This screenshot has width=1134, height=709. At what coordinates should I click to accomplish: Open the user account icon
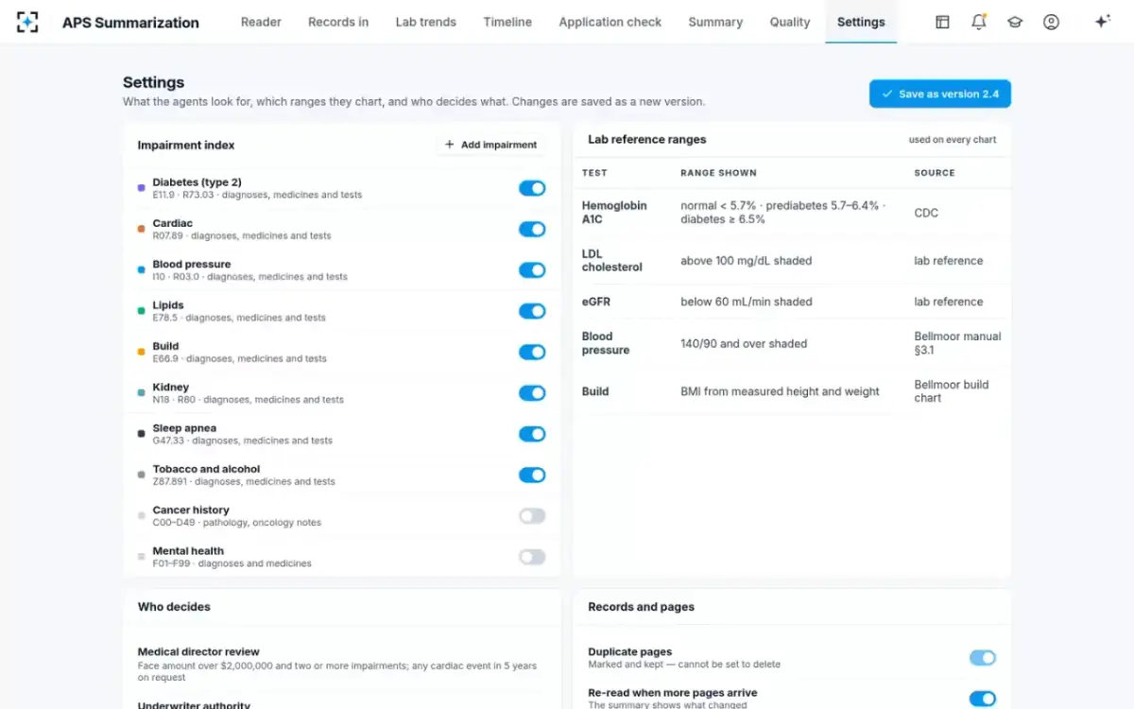coord(1051,22)
